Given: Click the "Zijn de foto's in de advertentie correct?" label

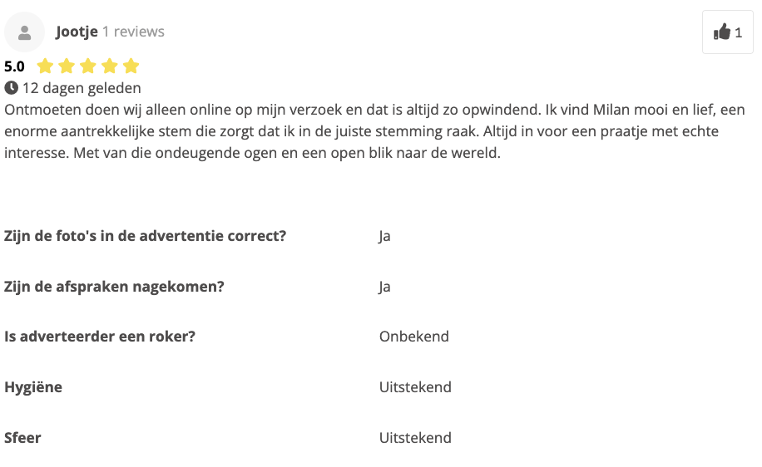Looking at the screenshot, I should (x=146, y=236).
